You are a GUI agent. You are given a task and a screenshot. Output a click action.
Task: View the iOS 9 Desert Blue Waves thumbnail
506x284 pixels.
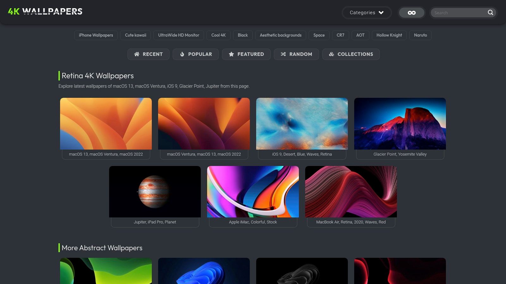[x=302, y=124]
